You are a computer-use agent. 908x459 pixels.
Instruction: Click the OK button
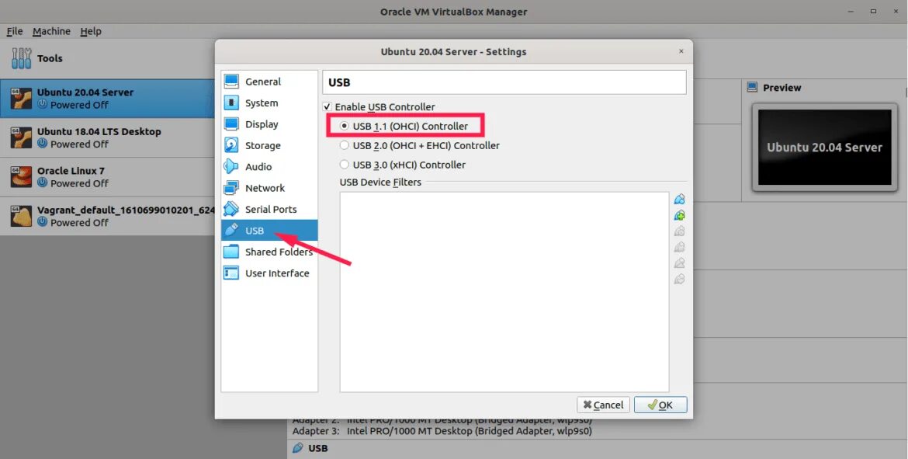coord(660,405)
